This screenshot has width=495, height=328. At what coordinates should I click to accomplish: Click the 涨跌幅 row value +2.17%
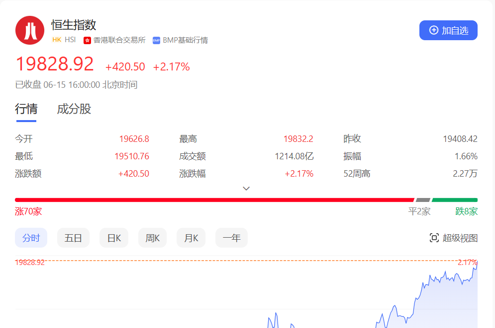pyautogui.click(x=299, y=174)
